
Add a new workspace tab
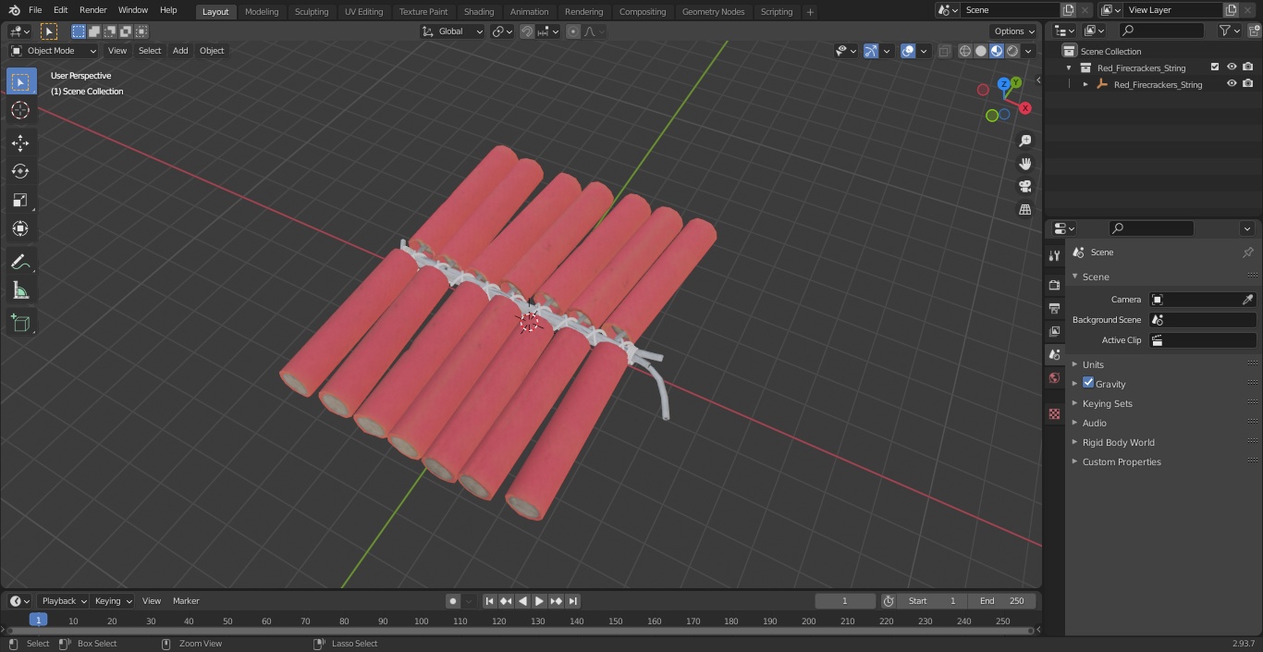click(810, 12)
